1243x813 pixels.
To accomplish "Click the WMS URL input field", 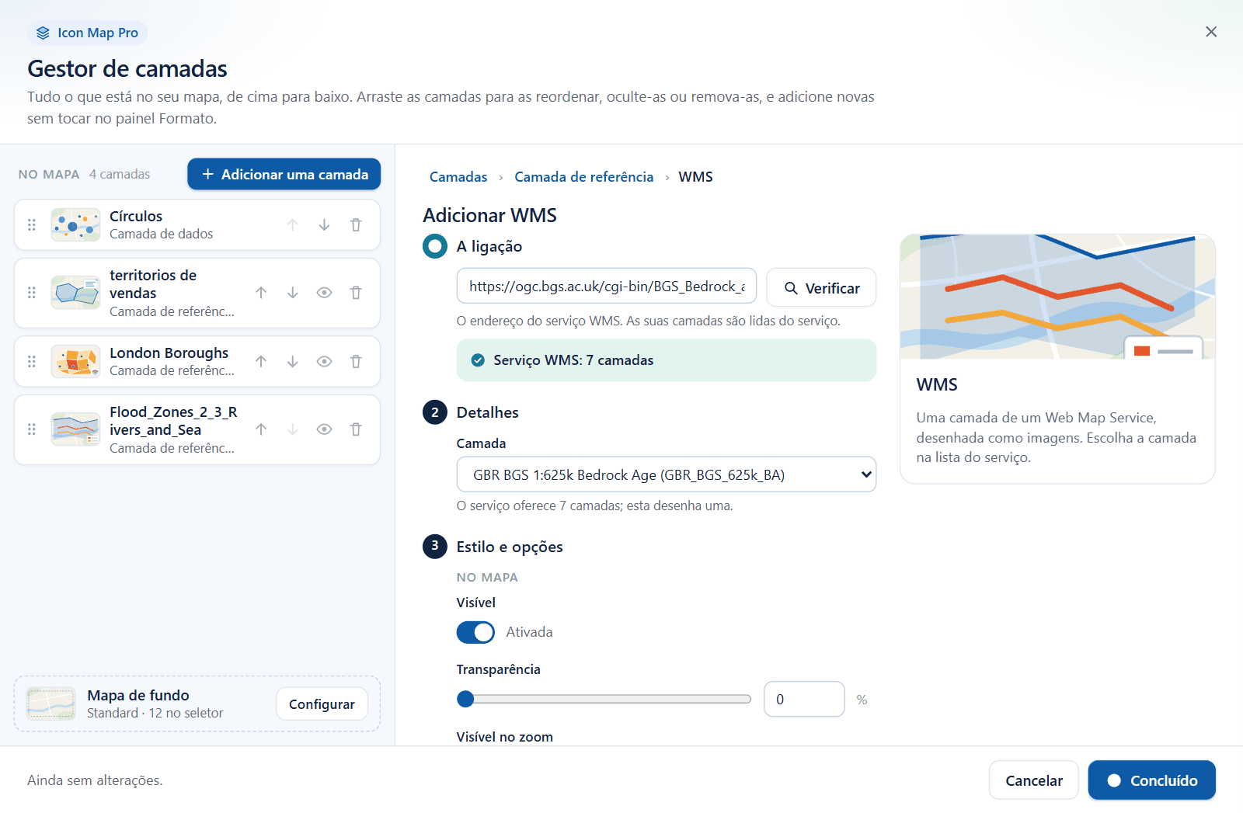I will click(607, 287).
